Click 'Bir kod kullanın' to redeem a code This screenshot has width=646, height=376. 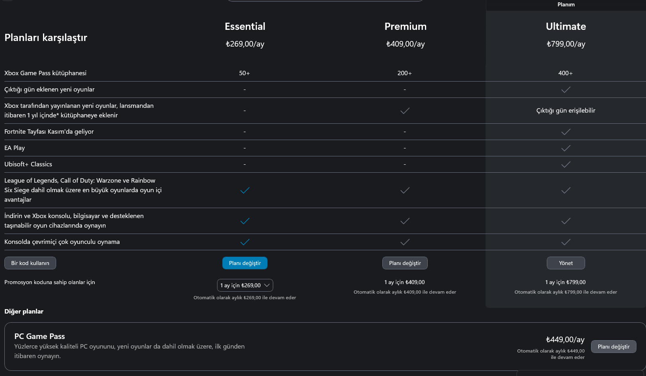coord(30,263)
